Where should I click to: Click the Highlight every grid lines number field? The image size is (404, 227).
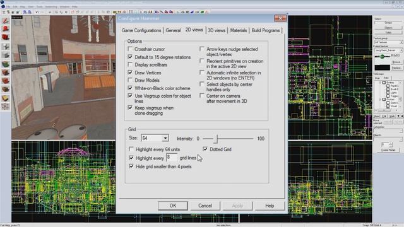[x=172, y=157]
